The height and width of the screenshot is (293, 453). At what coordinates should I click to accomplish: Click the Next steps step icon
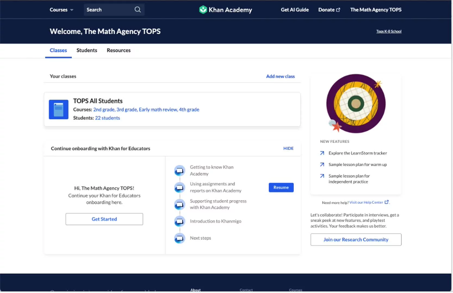click(179, 238)
